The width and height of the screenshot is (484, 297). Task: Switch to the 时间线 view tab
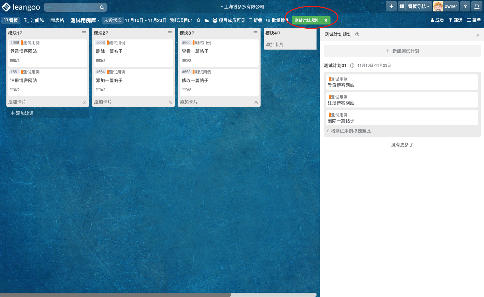(x=34, y=20)
